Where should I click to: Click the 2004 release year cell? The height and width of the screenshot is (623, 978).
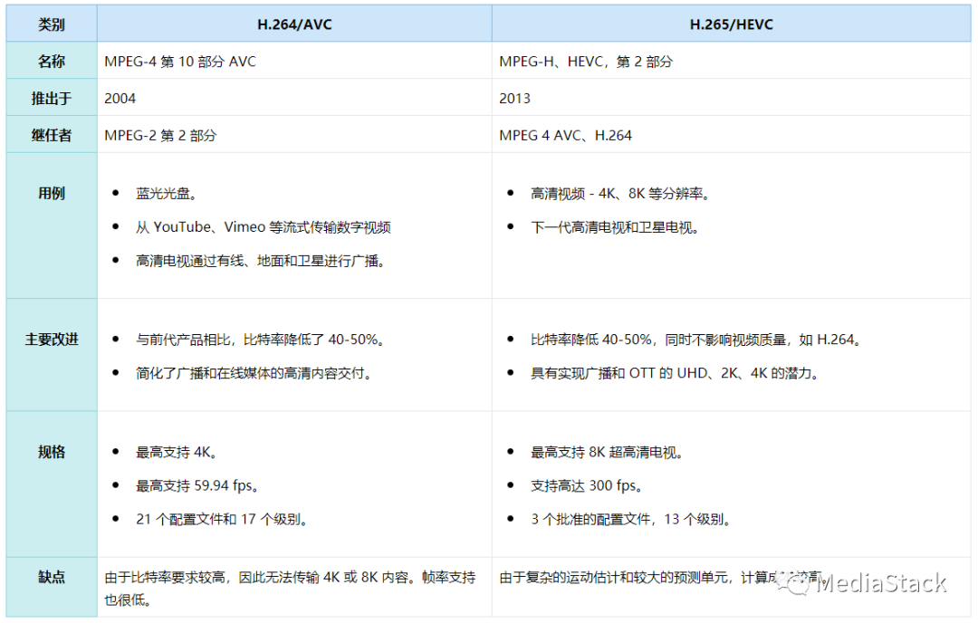point(120,98)
